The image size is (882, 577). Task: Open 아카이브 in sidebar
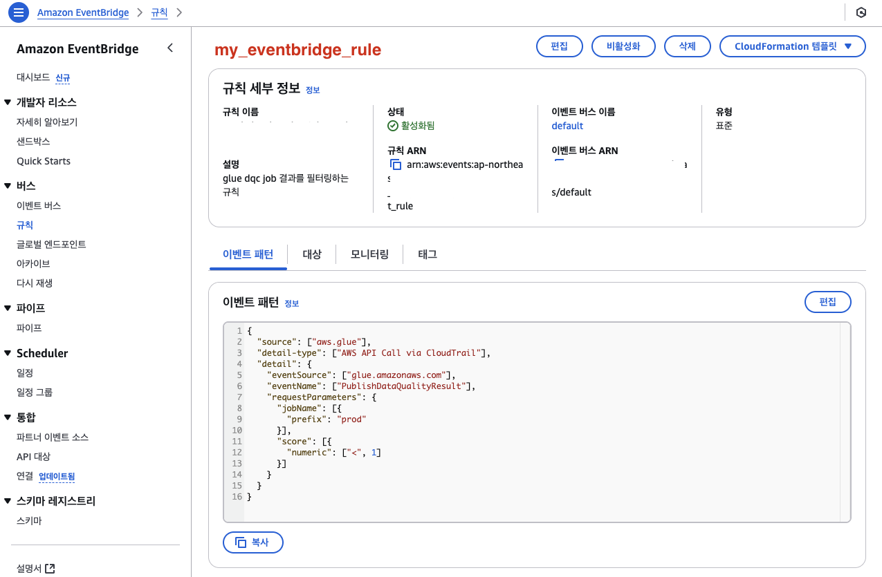tap(33, 264)
